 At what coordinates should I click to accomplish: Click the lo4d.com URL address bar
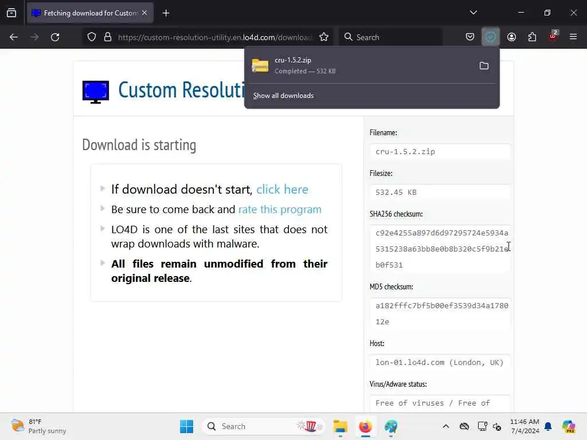214,37
